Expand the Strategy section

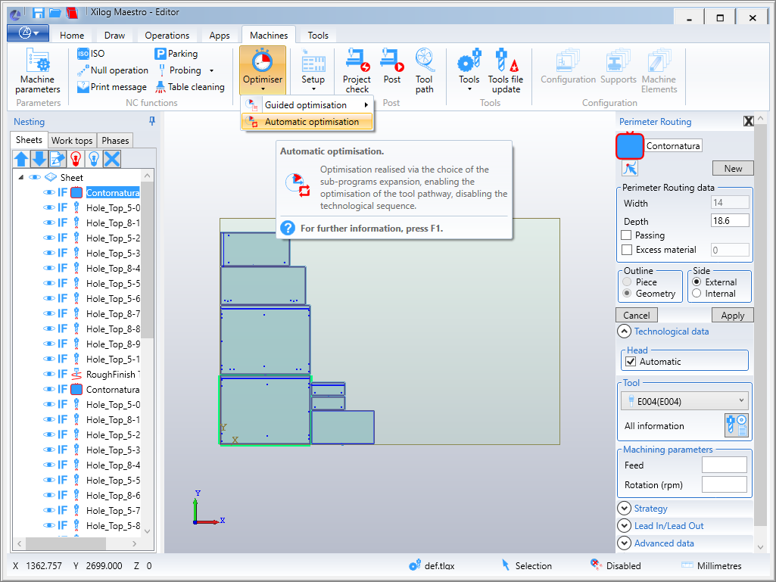click(624, 509)
